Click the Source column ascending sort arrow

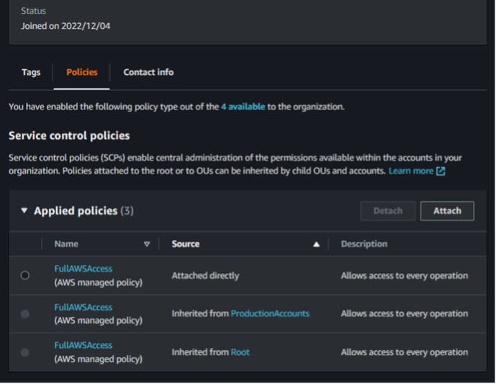(316, 244)
